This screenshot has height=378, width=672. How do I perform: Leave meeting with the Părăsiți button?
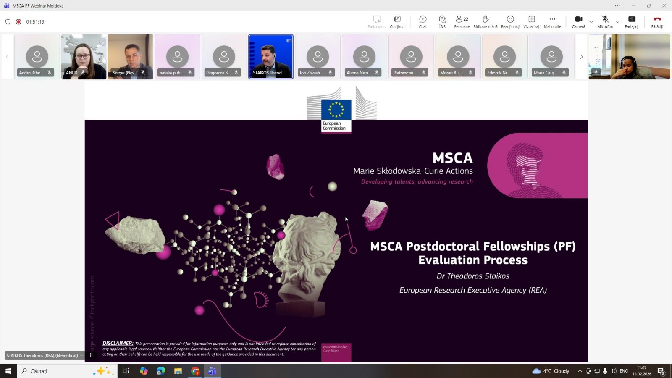tap(657, 22)
